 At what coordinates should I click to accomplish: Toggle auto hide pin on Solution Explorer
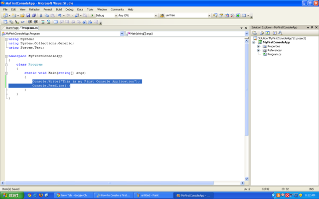[312, 27]
